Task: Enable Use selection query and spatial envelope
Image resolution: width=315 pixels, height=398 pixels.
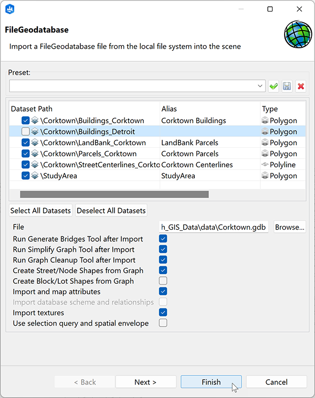Action: pyautogui.click(x=163, y=323)
